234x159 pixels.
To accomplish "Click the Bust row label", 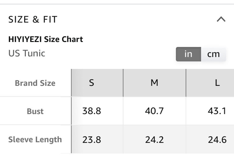I will (35, 111).
